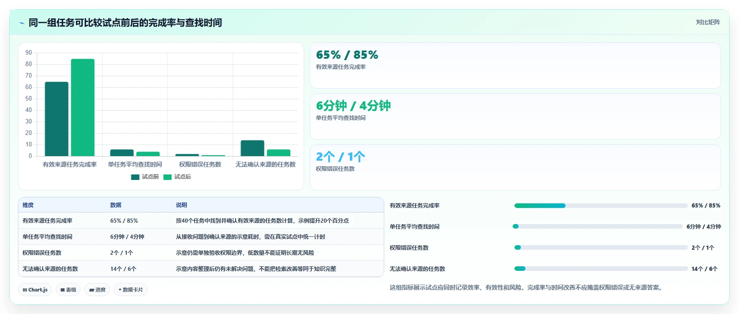Click the y-axis tick value 90

[29, 53]
